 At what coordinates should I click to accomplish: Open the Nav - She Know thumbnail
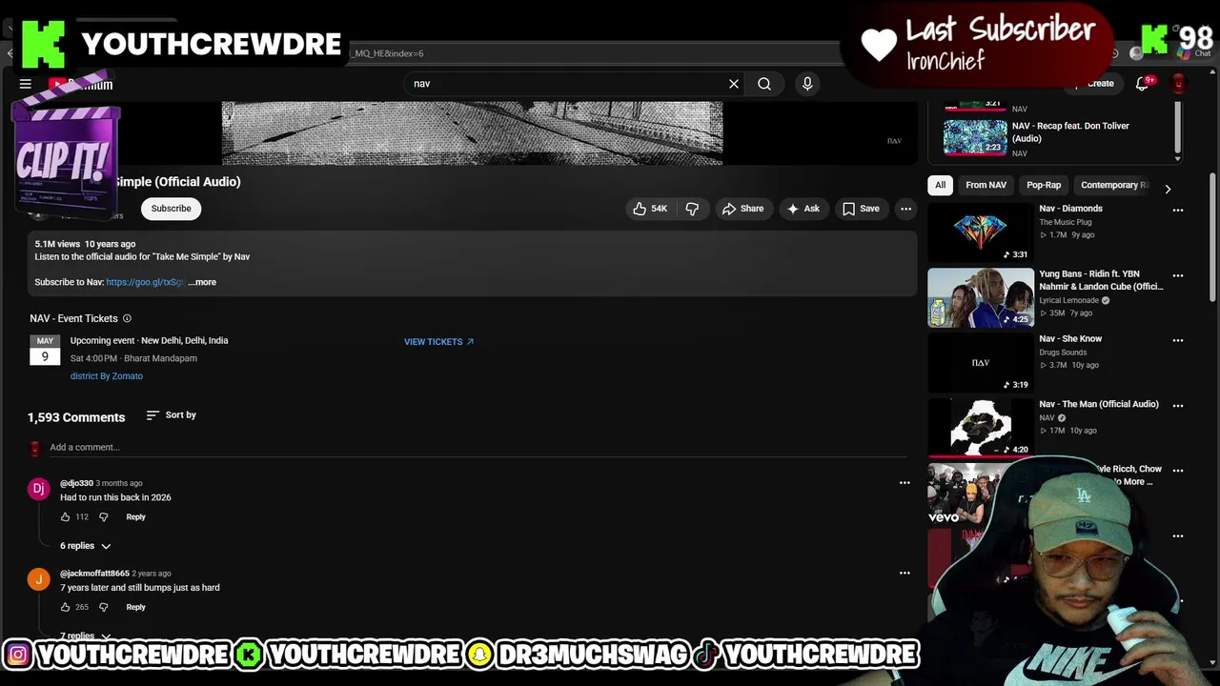981,362
